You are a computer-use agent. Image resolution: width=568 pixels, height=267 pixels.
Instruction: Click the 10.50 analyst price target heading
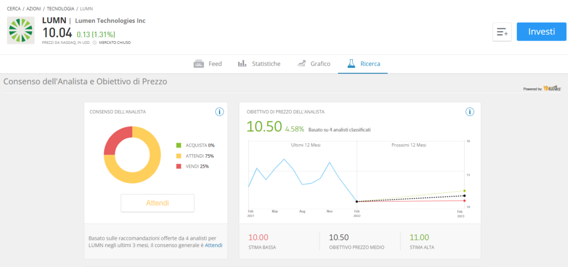[x=264, y=127]
